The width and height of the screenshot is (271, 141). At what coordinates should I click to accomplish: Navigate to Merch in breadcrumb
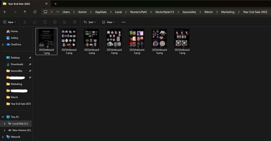pyautogui.click(x=209, y=12)
